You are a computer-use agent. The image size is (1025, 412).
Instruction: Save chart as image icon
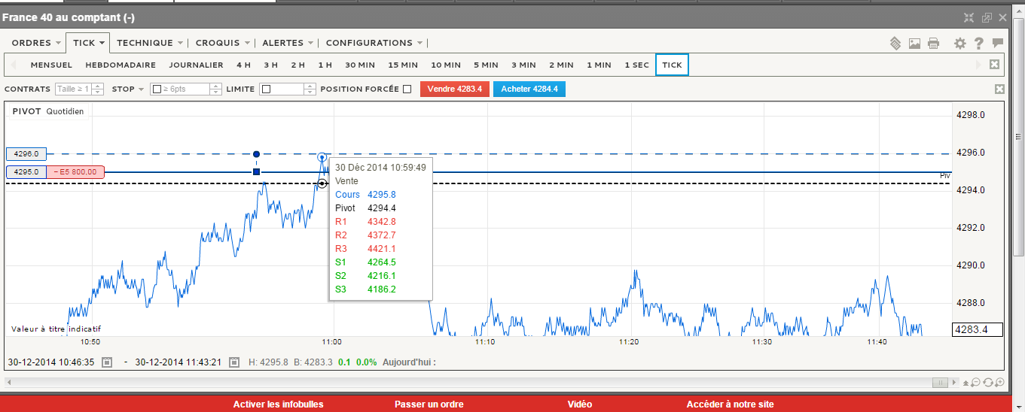[x=914, y=44]
